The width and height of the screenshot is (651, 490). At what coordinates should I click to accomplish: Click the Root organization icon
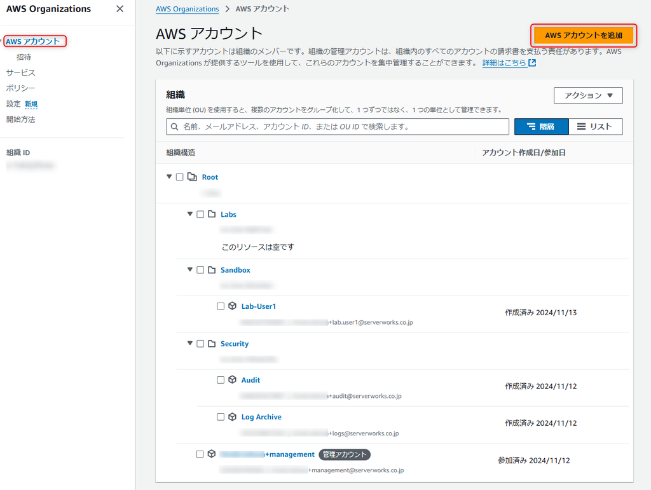[x=192, y=177]
